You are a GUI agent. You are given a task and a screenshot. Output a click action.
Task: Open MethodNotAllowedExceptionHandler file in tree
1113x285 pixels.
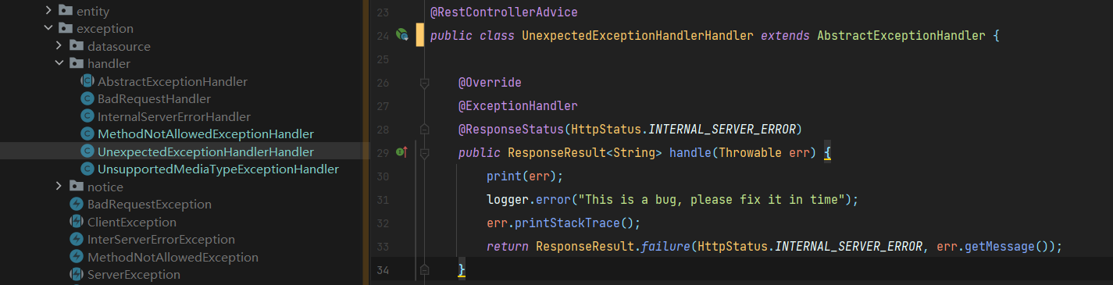(x=205, y=134)
